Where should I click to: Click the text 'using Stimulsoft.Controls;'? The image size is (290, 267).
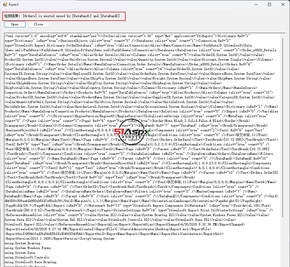[27, 257]
